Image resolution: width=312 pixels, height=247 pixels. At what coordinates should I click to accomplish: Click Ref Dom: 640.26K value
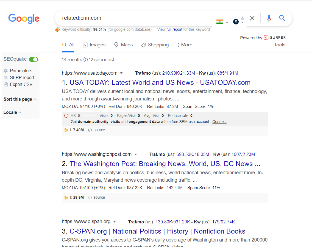125,106
